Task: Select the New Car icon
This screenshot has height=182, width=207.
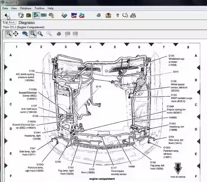Action: 74,15
